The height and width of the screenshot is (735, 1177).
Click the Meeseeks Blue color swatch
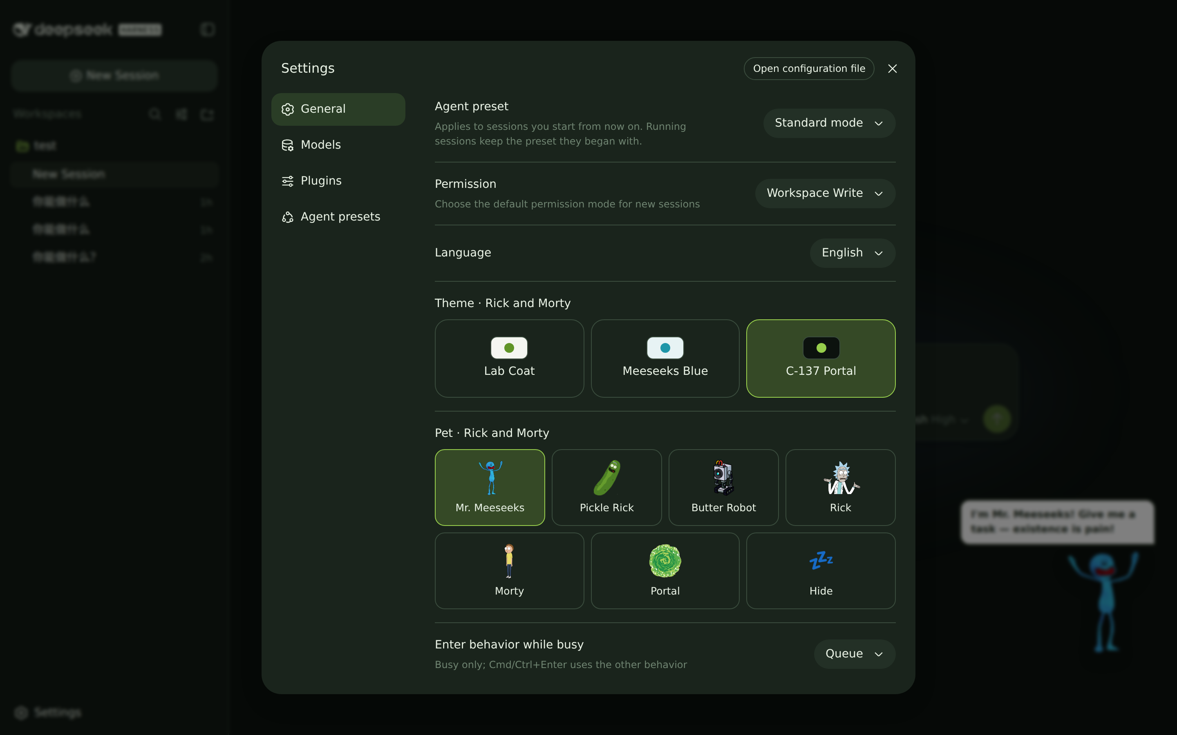(665, 347)
